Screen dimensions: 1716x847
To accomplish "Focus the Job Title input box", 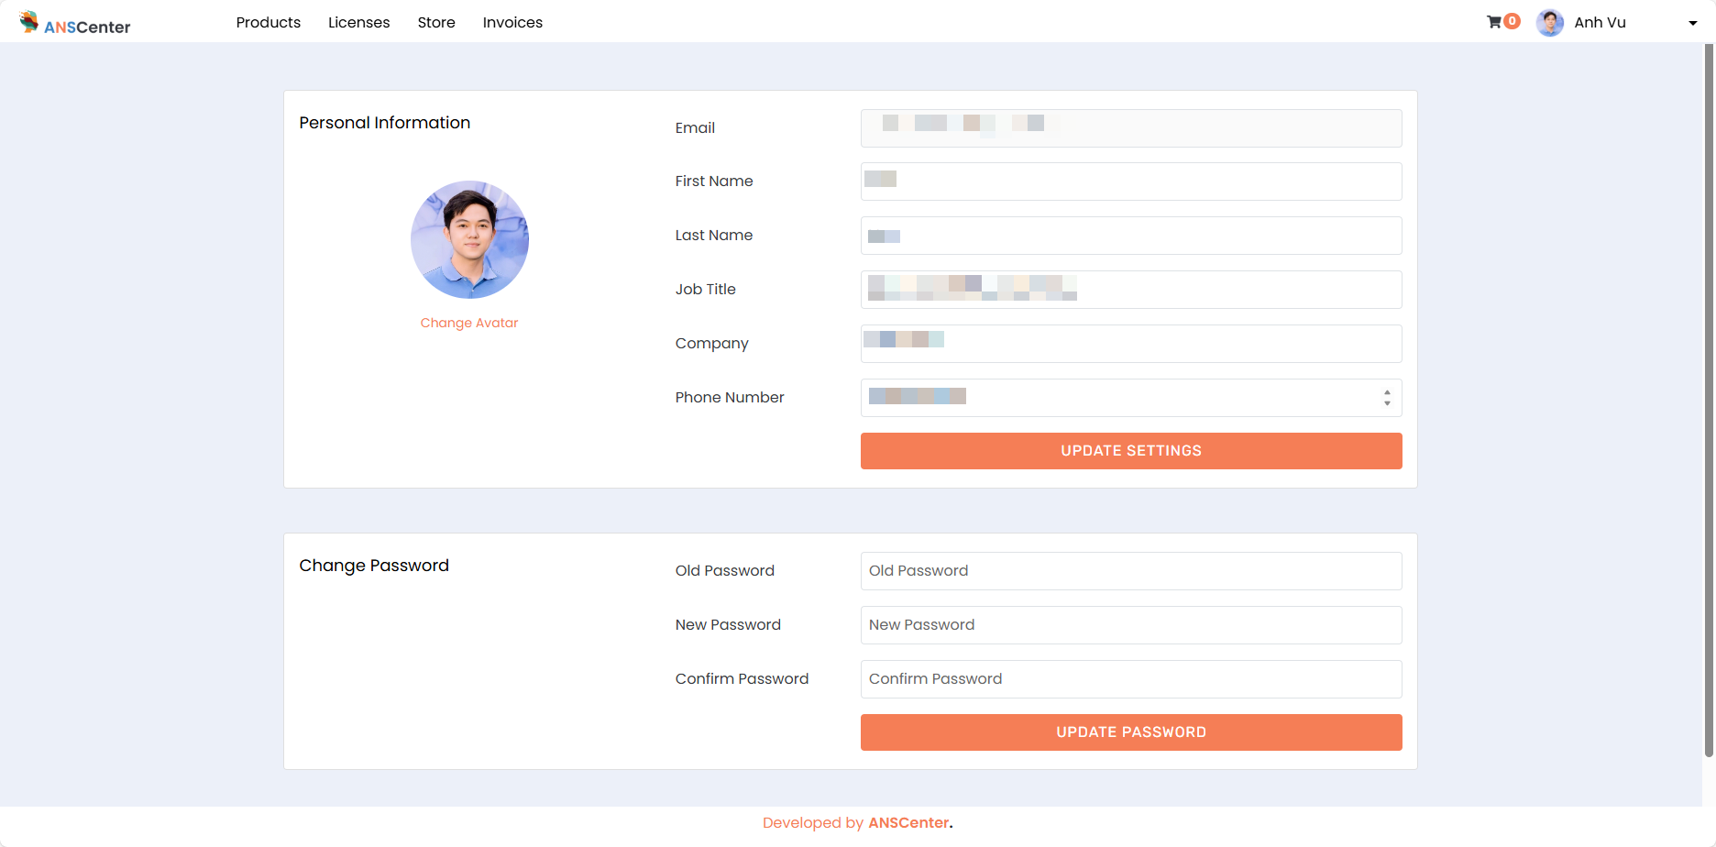I will click(1130, 290).
